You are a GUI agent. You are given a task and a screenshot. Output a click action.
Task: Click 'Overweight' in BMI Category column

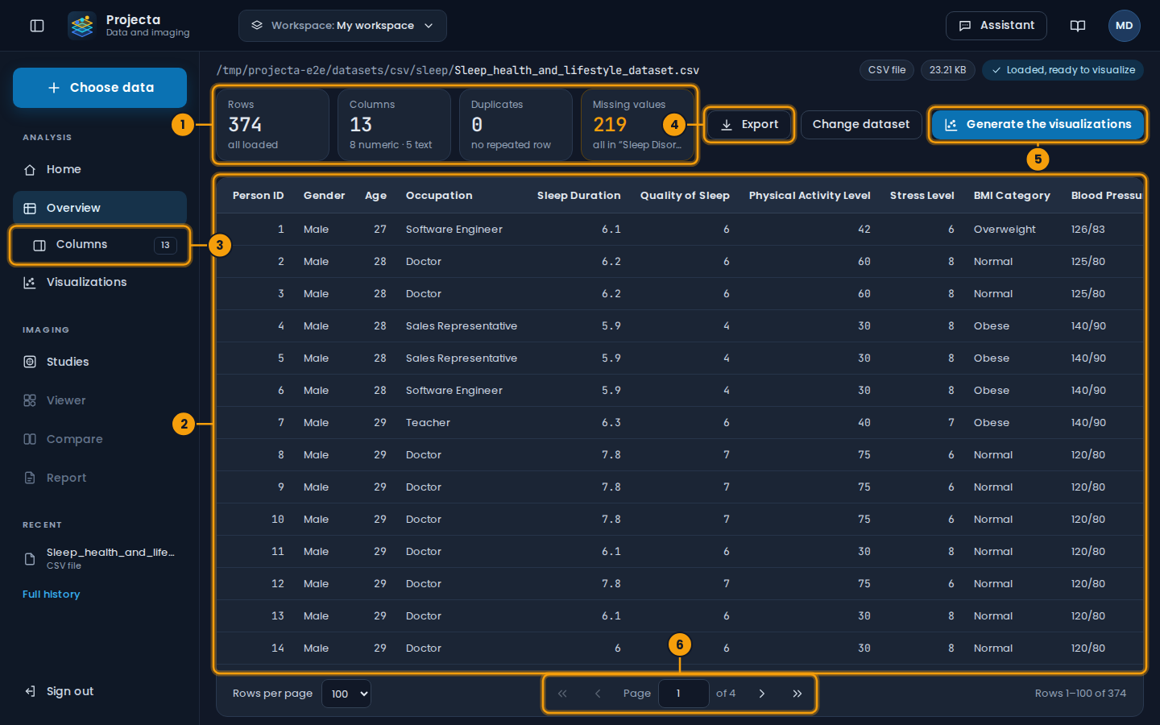pyautogui.click(x=1005, y=230)
